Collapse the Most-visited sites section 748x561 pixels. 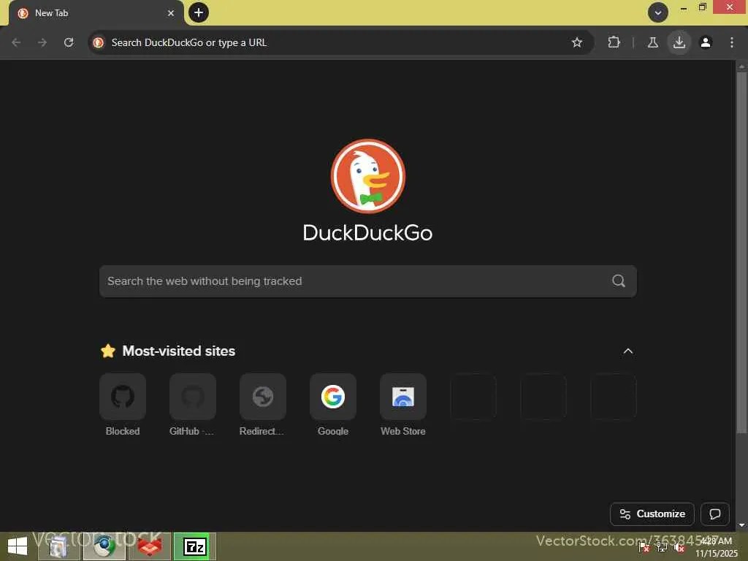627,351
